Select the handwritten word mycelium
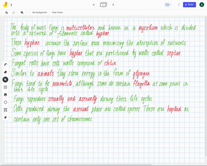The height and width of the screenshot is (166, 207). (x=148, y=28)
